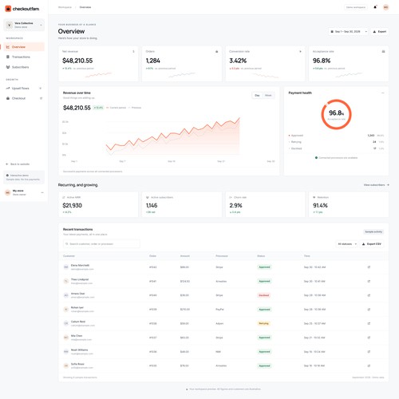Expand the Upsell flows submenu

point(41,89)
